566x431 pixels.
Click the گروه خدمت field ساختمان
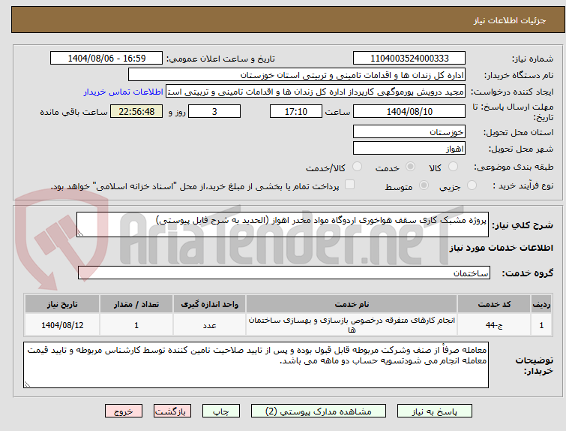pyautogui.click(x=283, y=273)
